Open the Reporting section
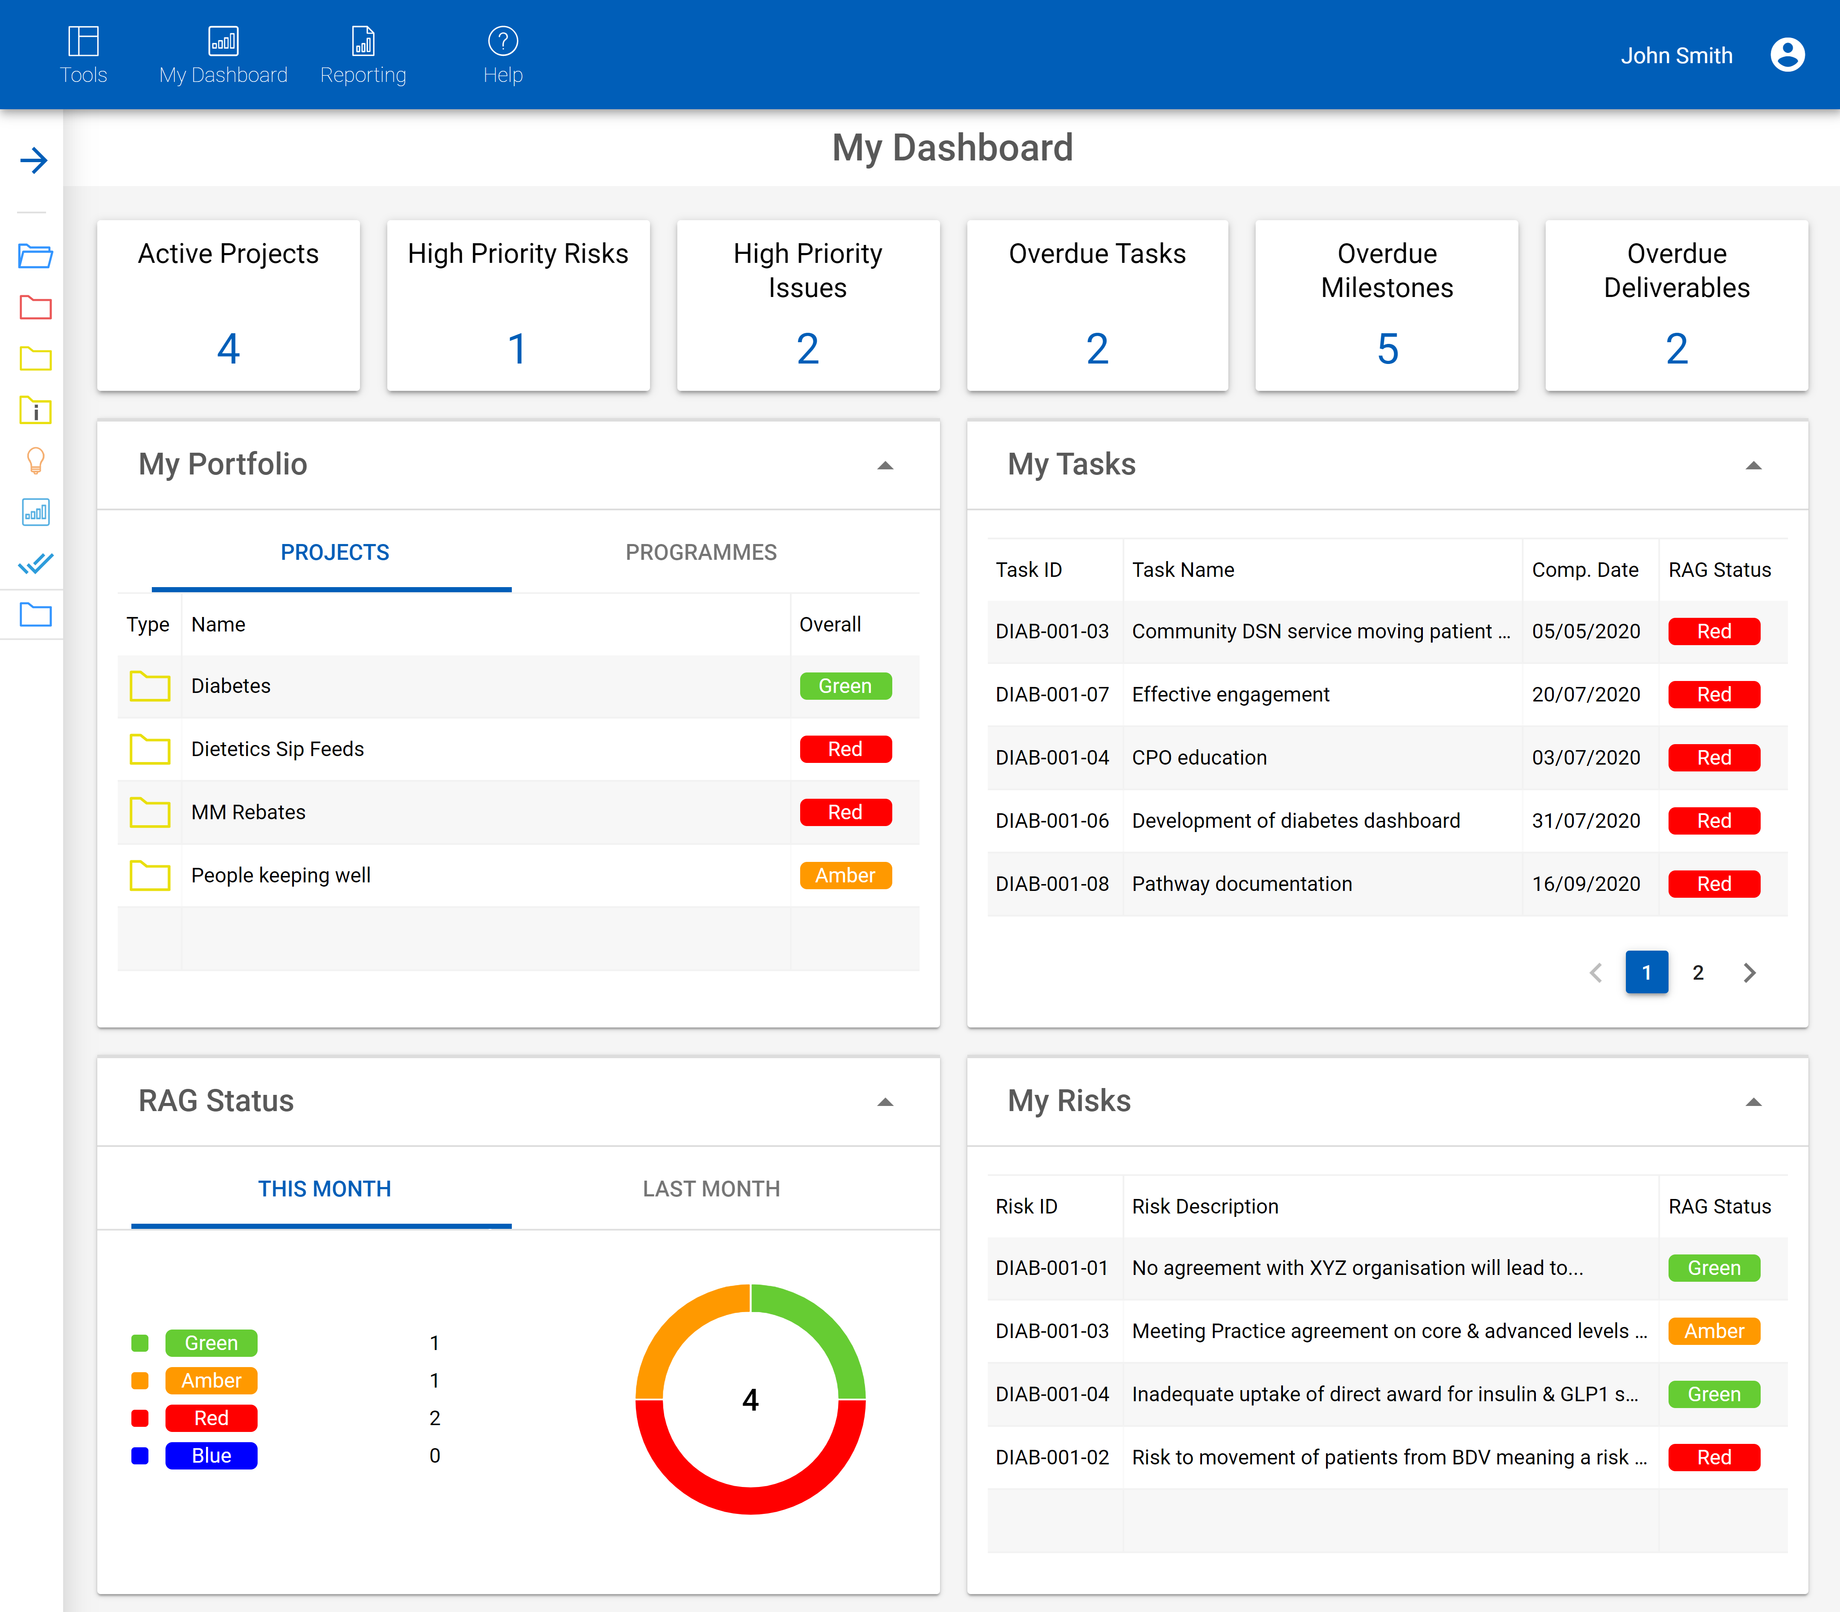This screenshot has height=1612, width=1840. [x=363, y=55]
